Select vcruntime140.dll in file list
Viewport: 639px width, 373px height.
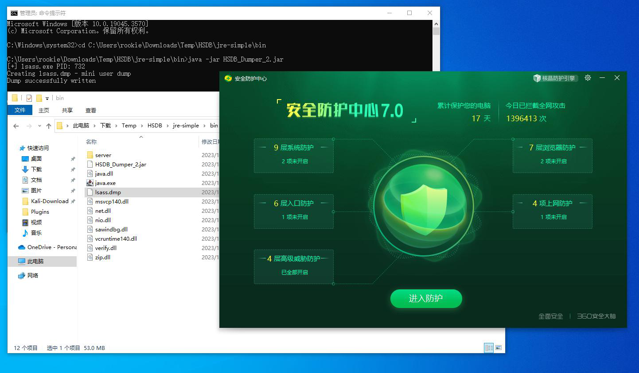[x=116, y=238]
